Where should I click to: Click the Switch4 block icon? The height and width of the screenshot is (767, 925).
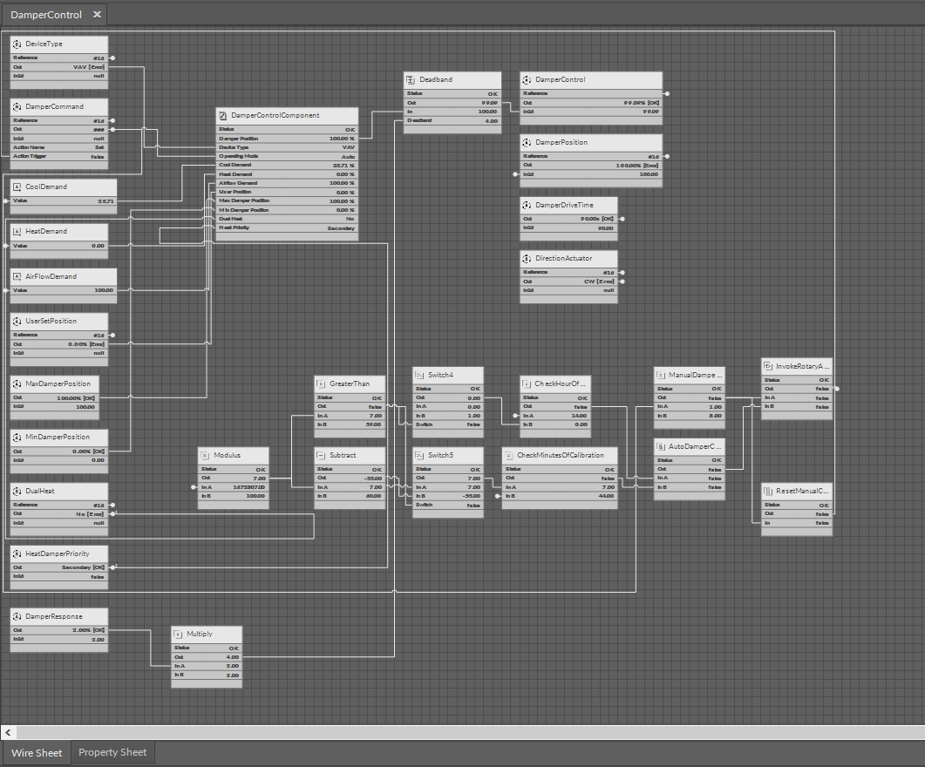419,375
